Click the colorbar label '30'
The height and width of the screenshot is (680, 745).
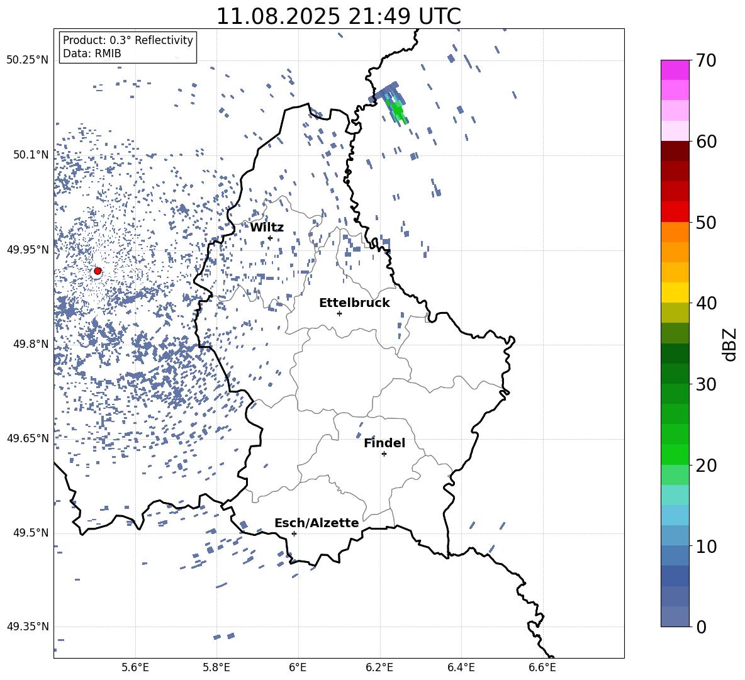[x=706, y=384]
